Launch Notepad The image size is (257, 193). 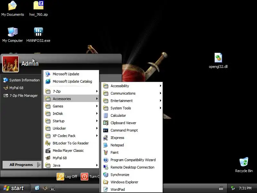point(132,145)
